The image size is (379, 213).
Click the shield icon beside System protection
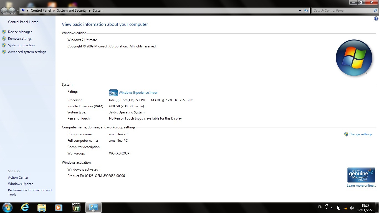coord(4,45)
